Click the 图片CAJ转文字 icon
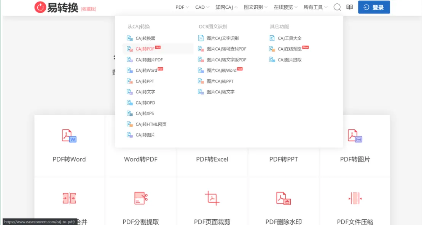422x225 pixels. (x=201, y=92)
